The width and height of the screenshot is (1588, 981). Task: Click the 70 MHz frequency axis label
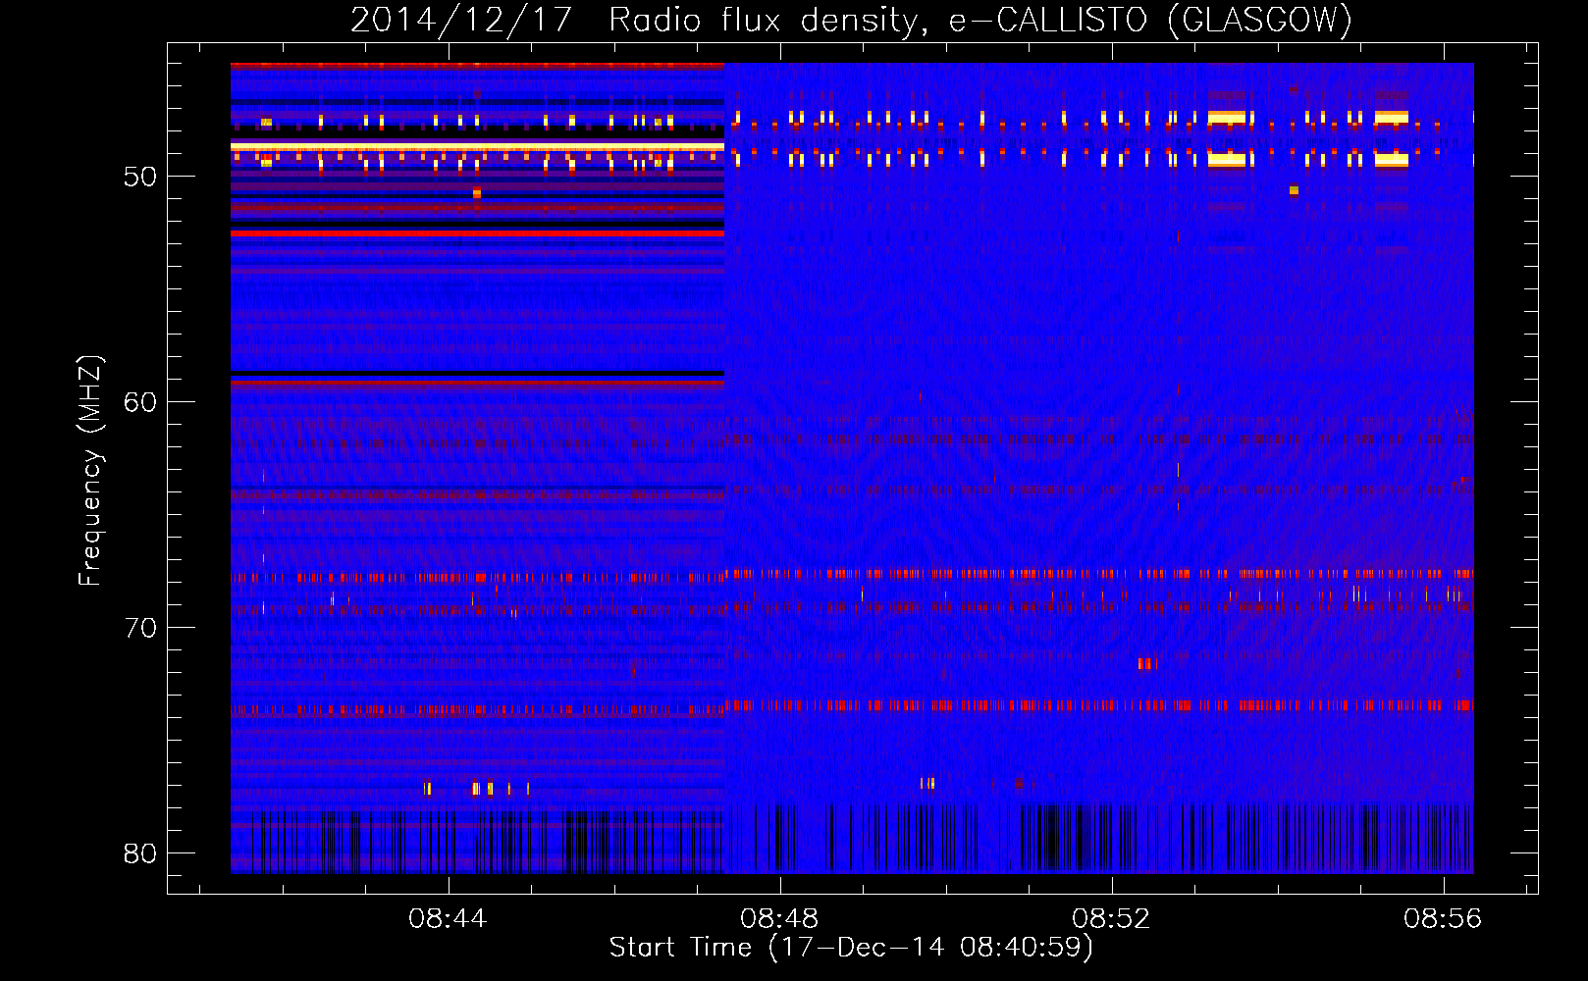coord(140,628)
